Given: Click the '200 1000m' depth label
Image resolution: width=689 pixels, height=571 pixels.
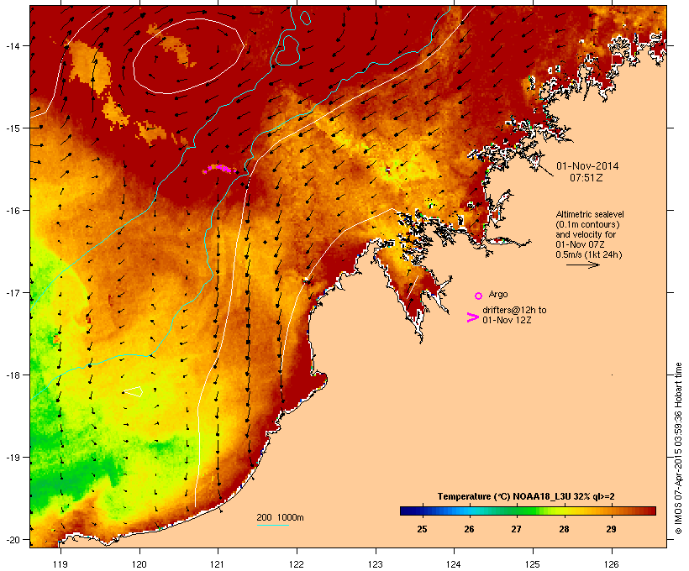Looking at the screenshot, I should coord(280,517).
